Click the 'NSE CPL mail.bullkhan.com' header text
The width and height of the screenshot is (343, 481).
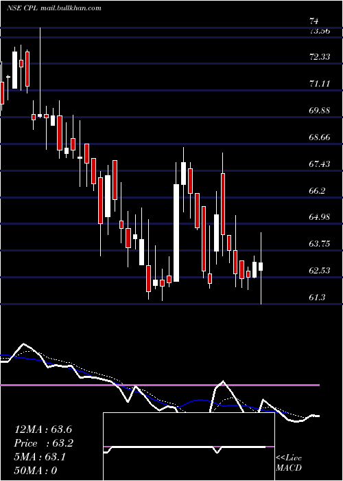(54, 8)
